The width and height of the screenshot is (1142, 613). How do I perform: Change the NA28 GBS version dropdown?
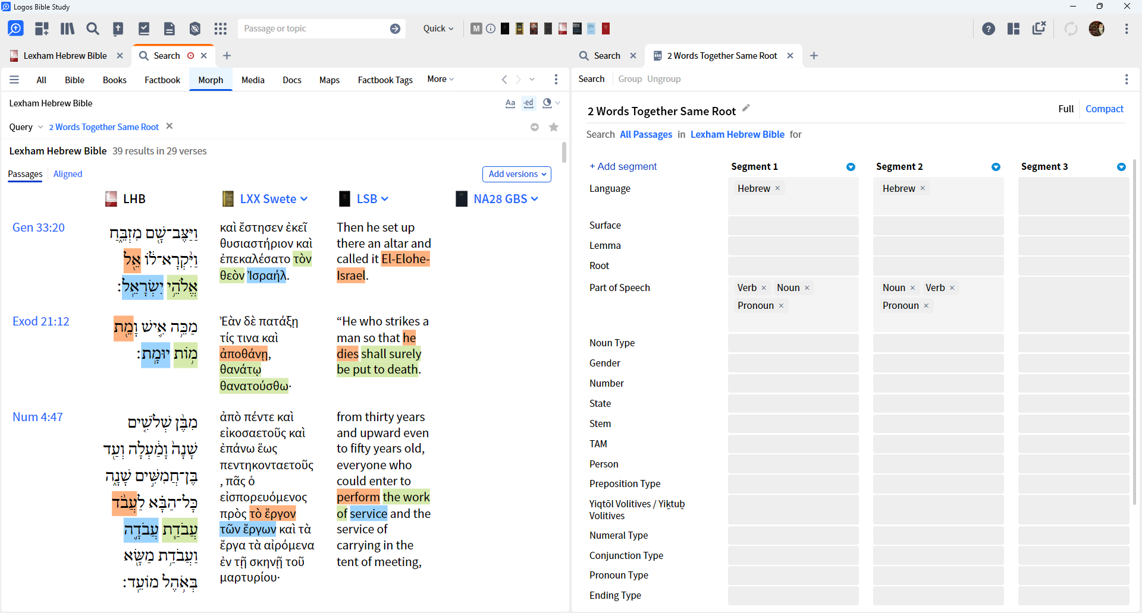point(506,199)
